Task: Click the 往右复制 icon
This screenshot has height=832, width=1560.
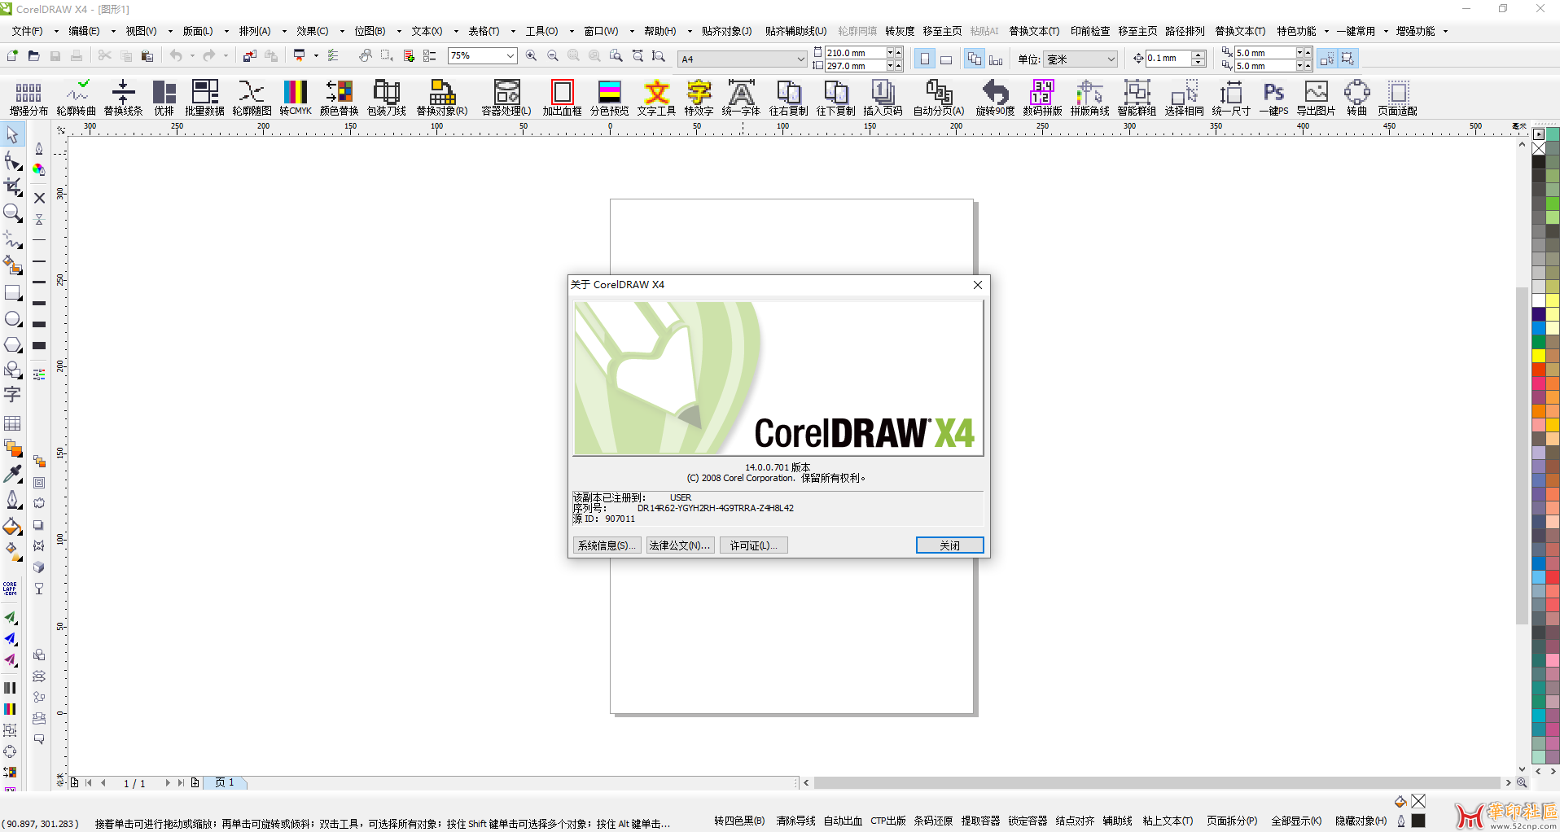Action: [x=789, y=98]
